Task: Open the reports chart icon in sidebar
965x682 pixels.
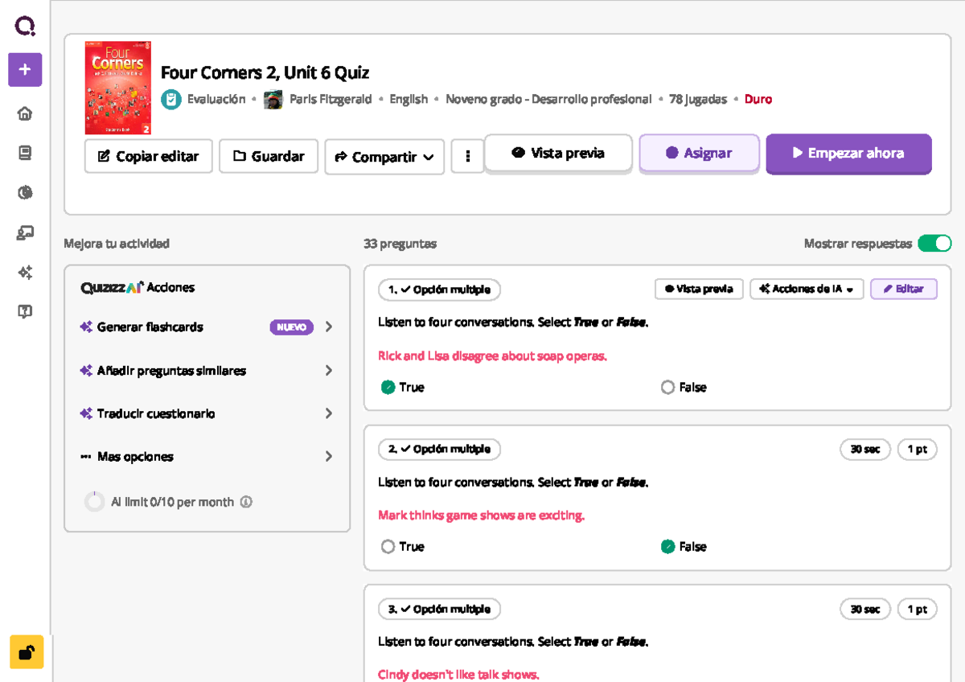Action: point(25,192)
